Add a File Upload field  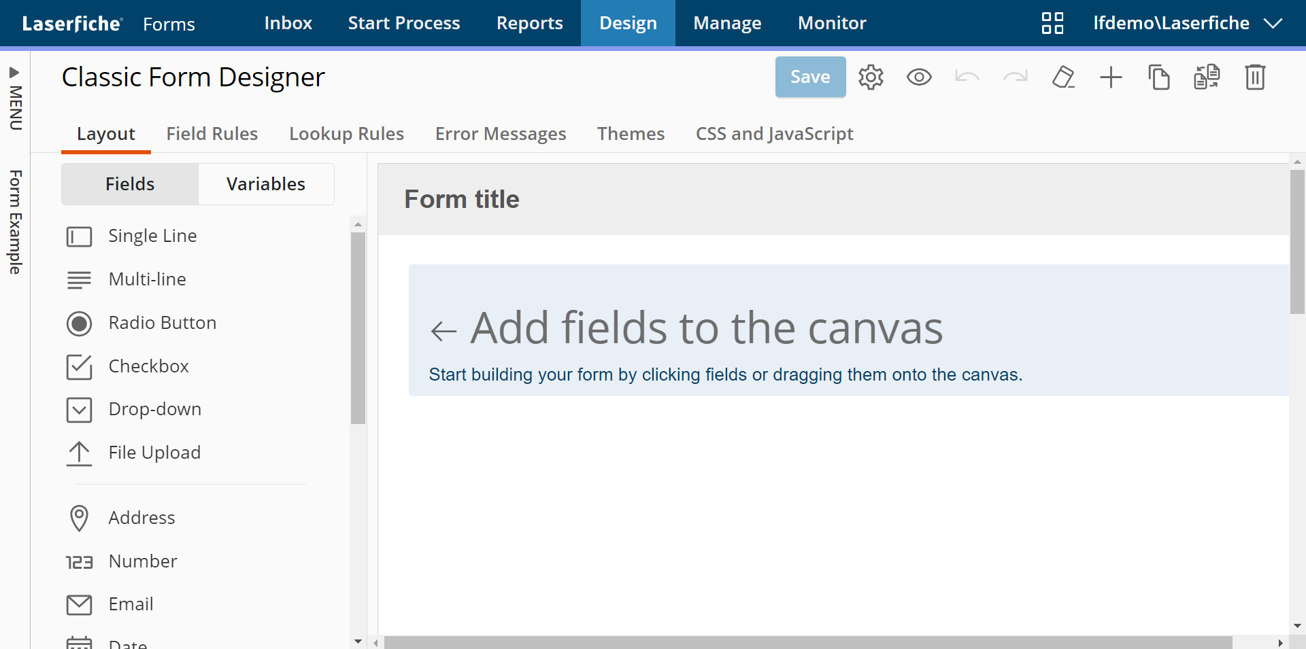point(154,453)
